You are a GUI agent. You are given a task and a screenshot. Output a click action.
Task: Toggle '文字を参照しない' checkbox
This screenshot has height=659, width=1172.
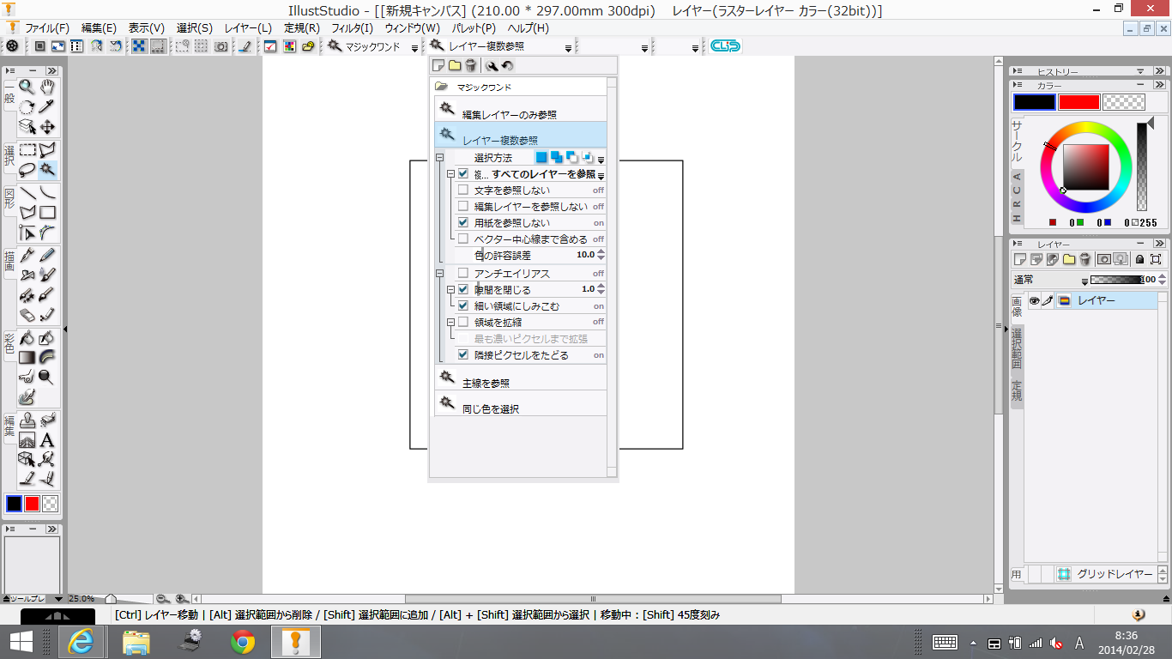[463, 190]
